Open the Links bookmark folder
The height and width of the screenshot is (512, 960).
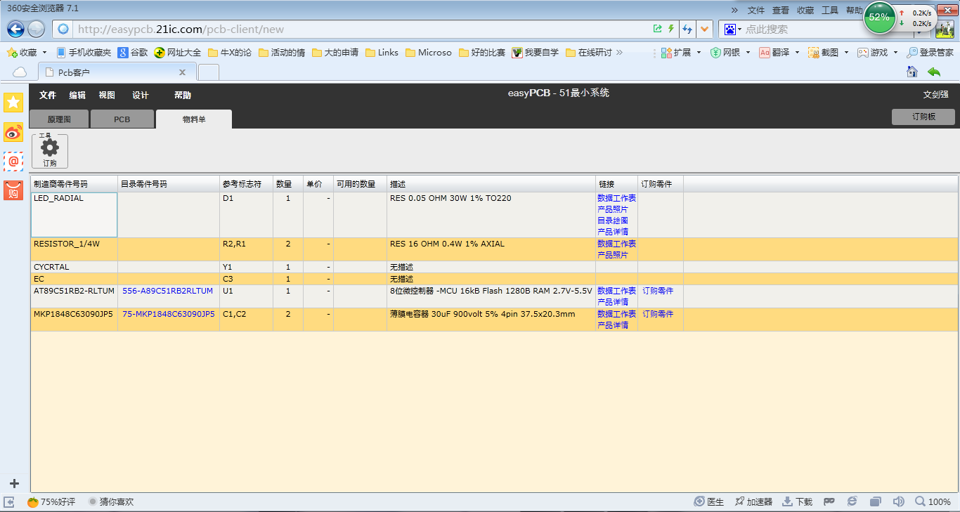point(381,53)
